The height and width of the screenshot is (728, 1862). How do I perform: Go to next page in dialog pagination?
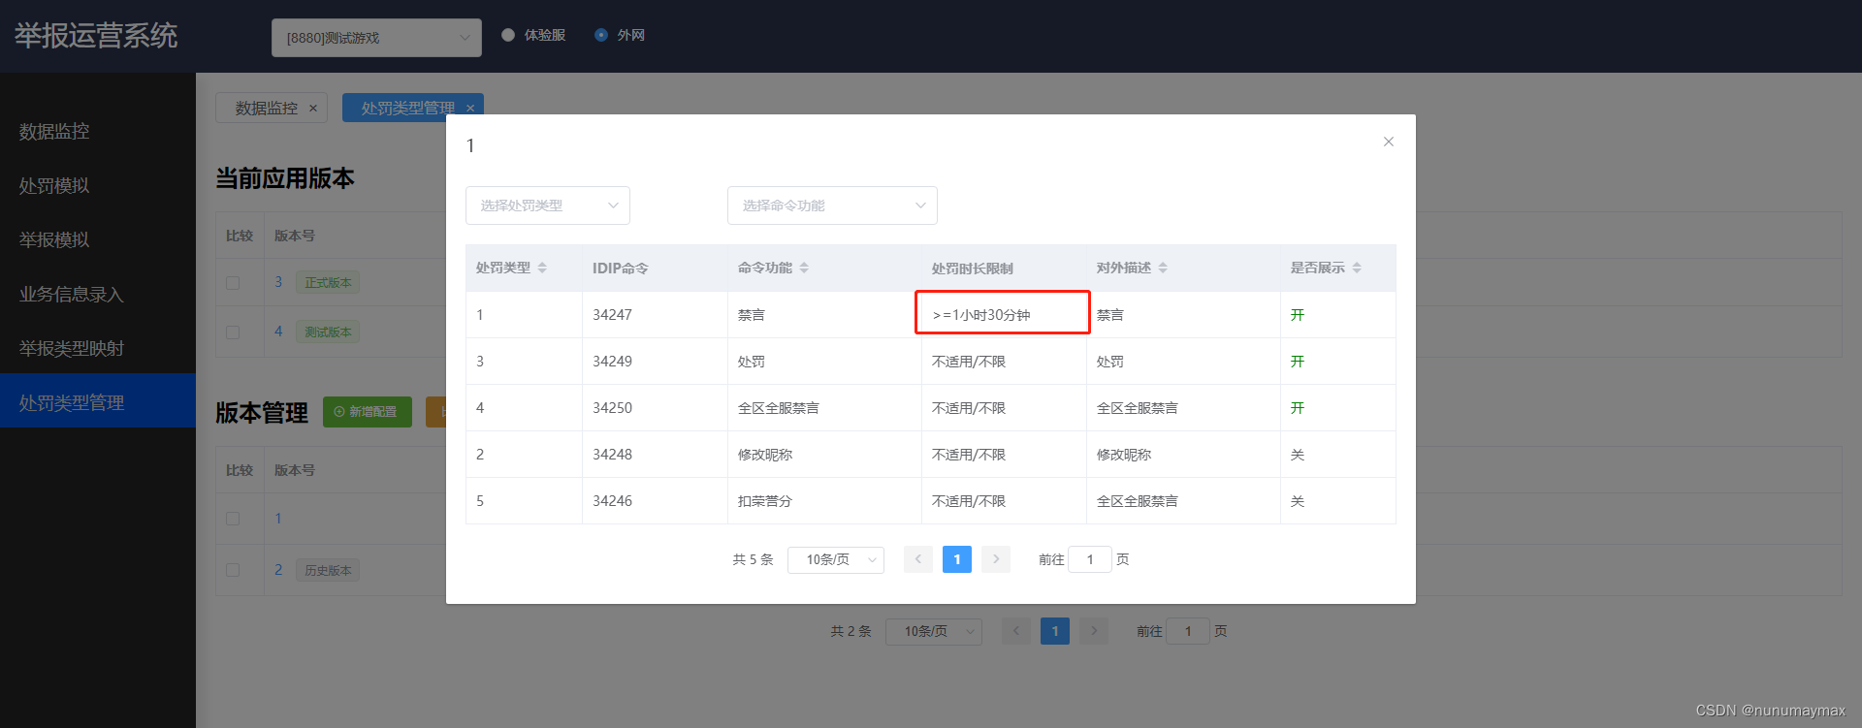pyautogui.click(x=996, y=559)
